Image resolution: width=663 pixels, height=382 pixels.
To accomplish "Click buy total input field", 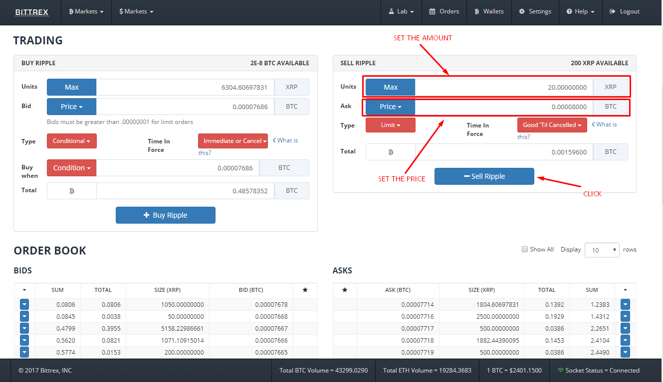I will [185, 191].
